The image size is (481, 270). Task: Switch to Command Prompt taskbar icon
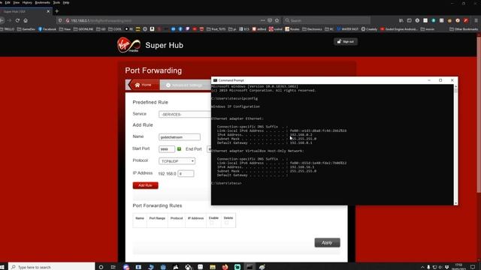(x=250, y=267)
